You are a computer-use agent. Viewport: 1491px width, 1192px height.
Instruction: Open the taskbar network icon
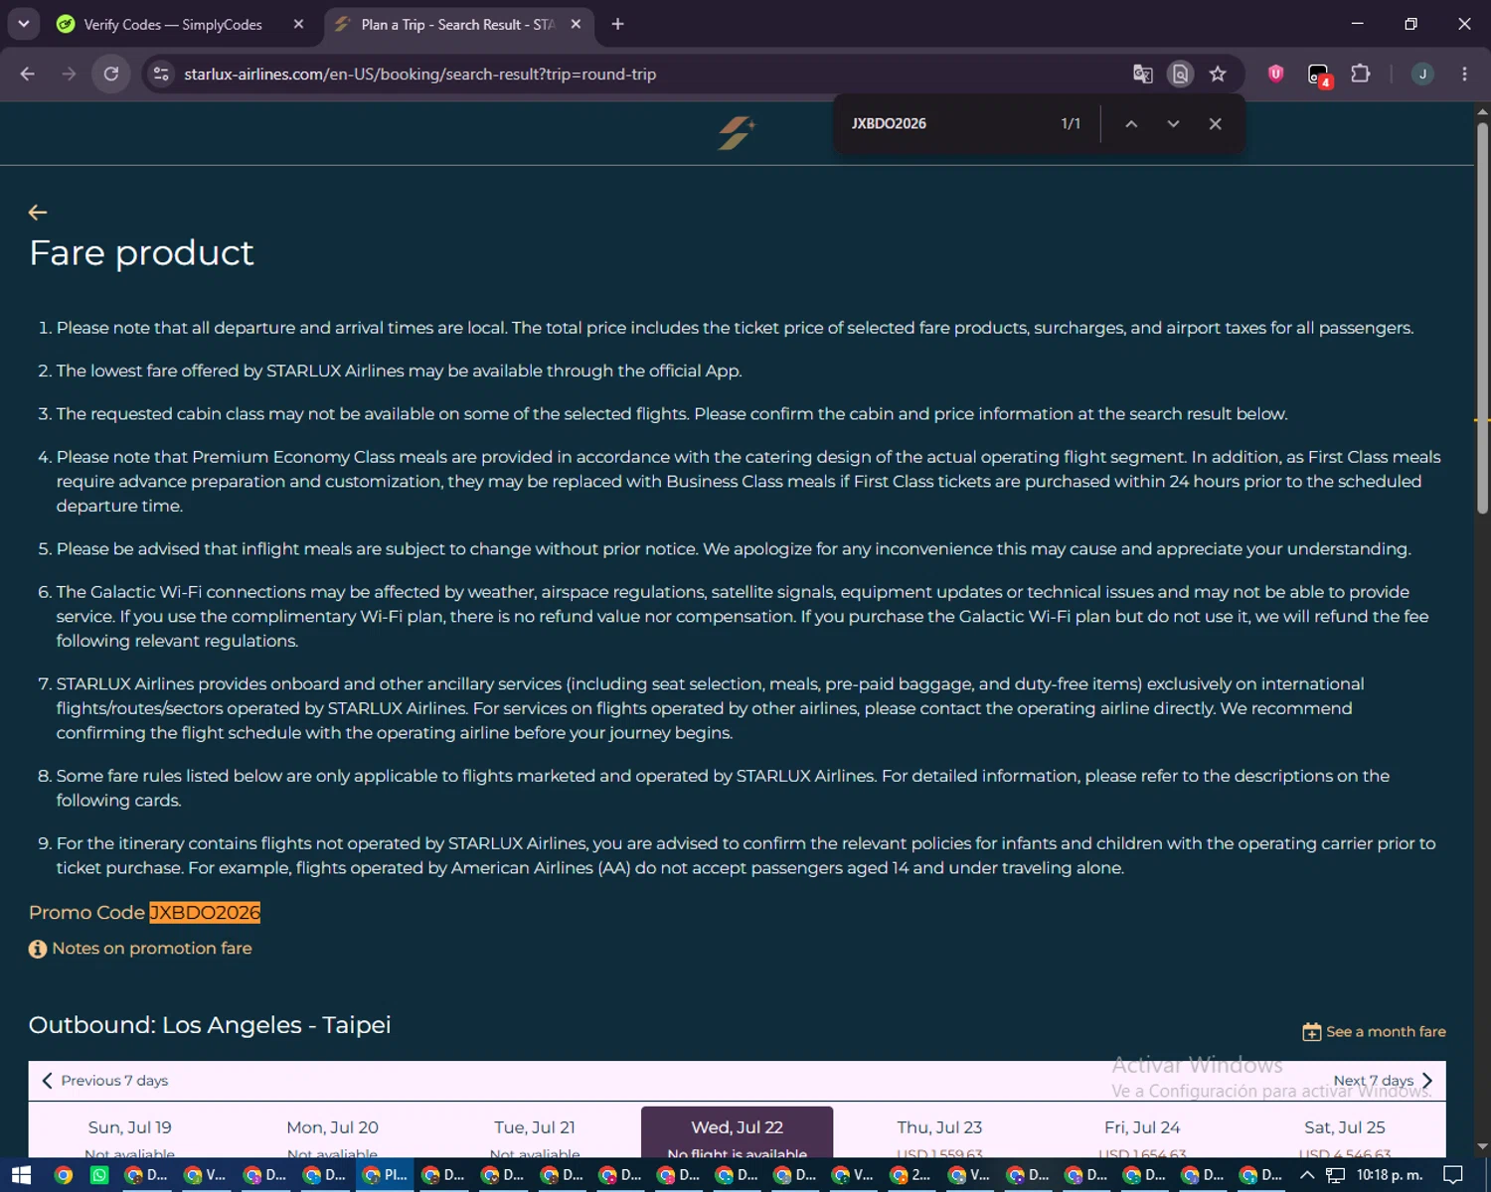(1335, 1175)
